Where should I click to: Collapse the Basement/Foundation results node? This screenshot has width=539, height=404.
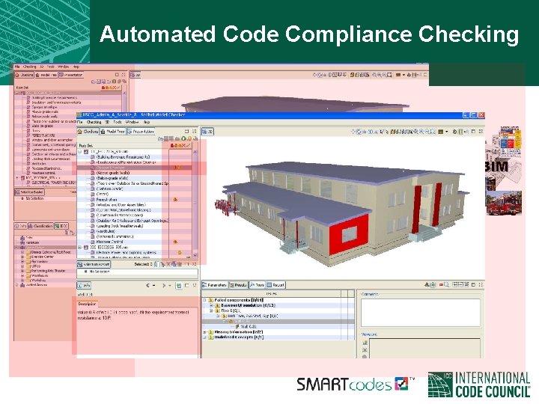pos(211,305)
